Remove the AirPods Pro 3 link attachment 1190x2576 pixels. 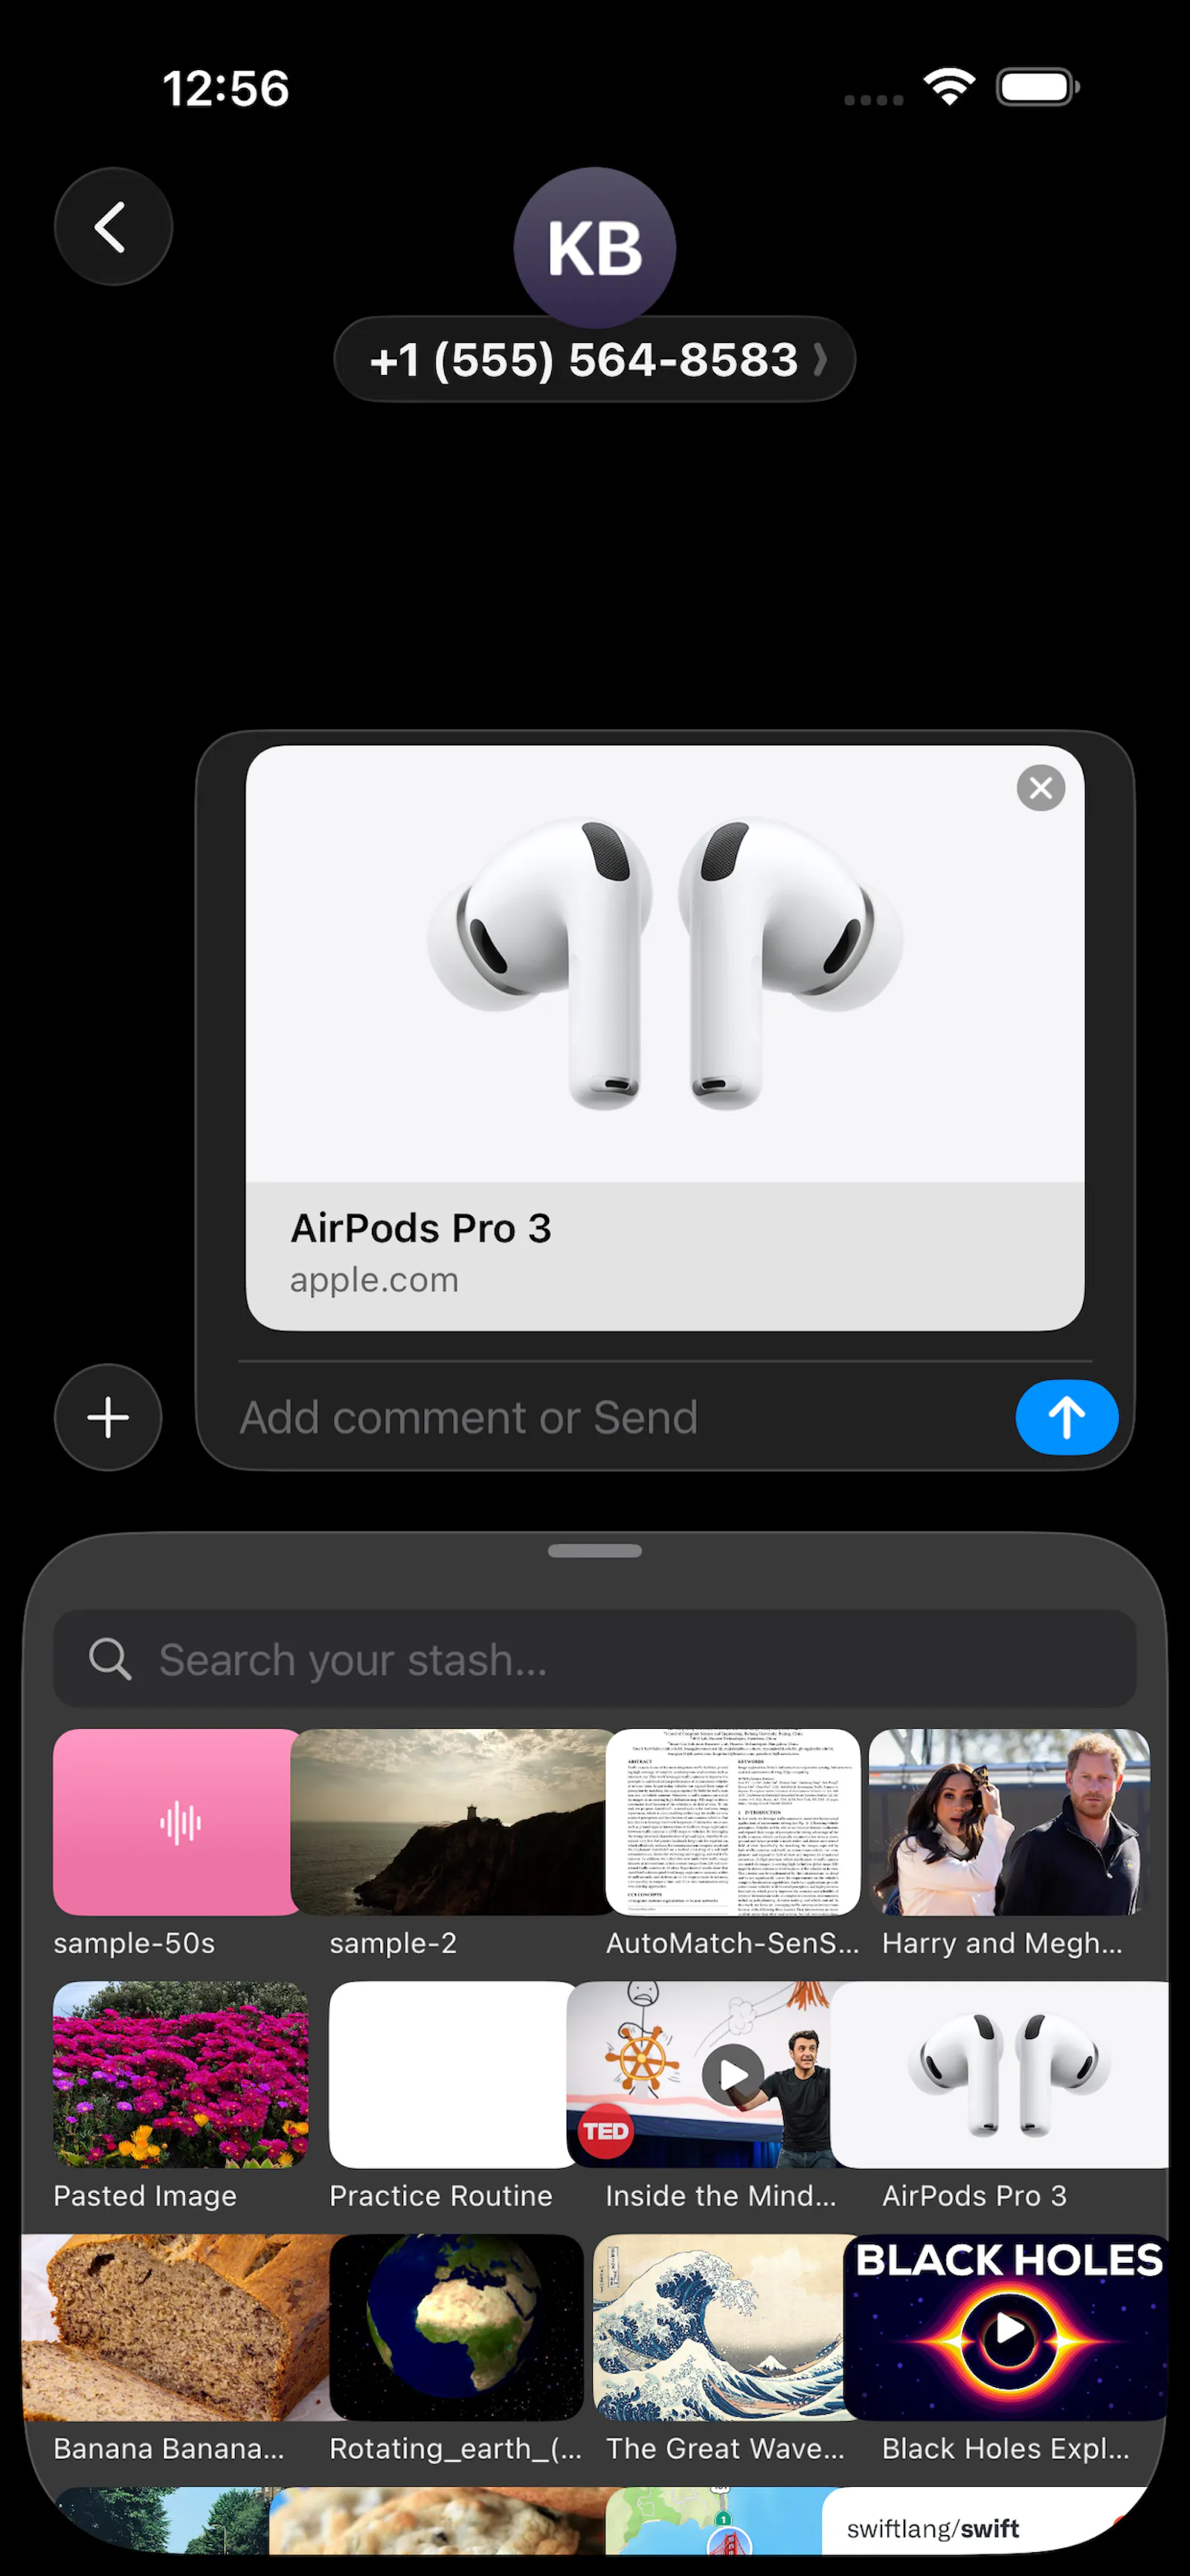pyautogui.click(x=1041, y=788)
